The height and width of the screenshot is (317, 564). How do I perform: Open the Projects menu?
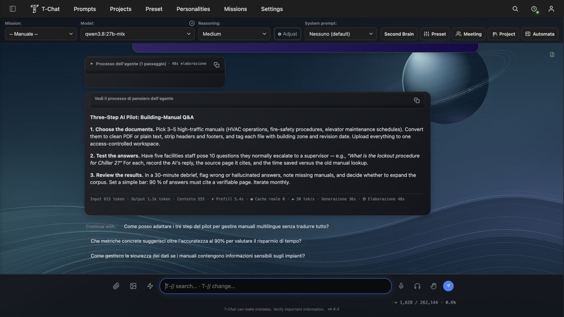pyautogui.click(x=121, y=9)
